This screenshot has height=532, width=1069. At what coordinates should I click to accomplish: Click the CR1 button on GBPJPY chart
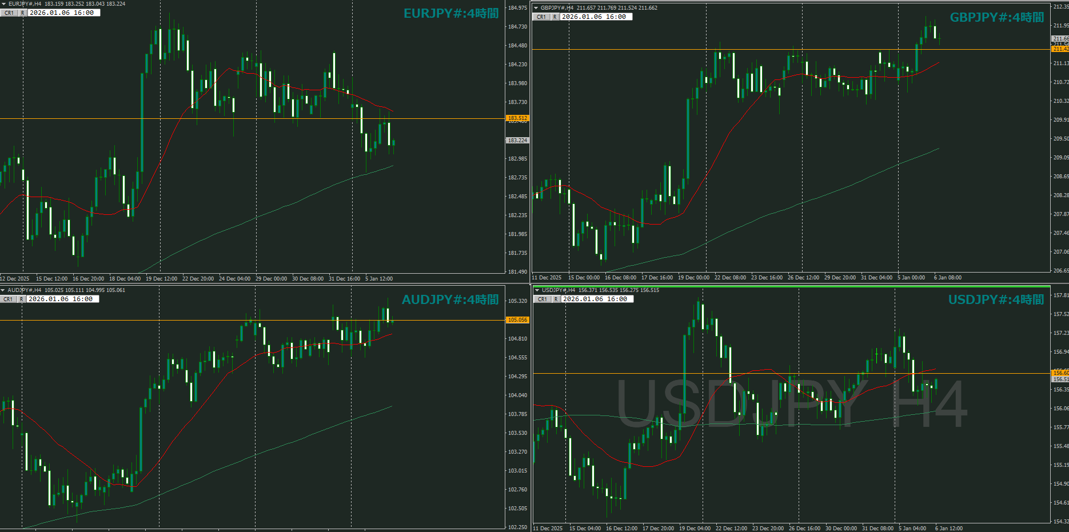tap(541, 17)
